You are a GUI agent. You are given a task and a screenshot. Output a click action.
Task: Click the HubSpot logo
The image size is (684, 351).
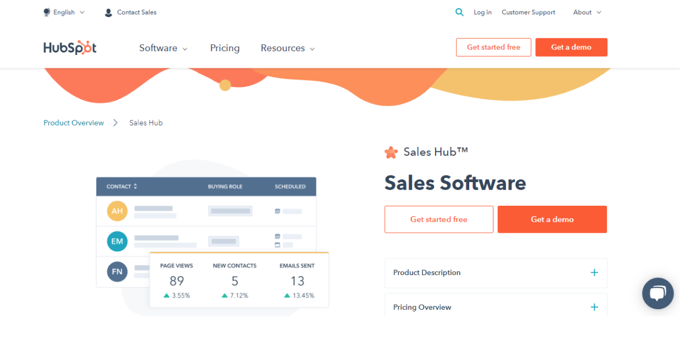[x=70, y=48]
